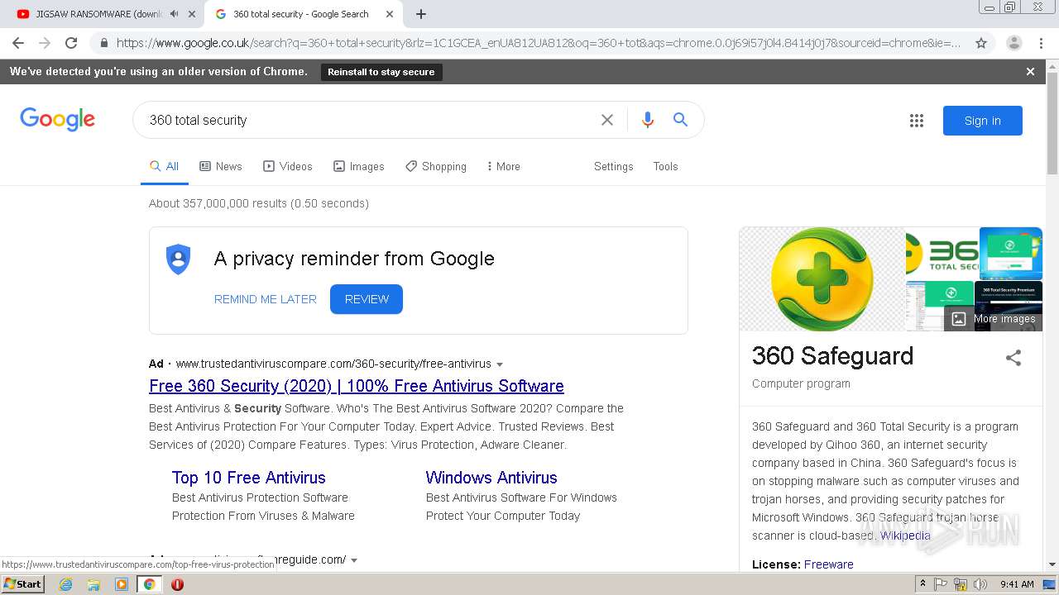Reload the current page
This screenshot has height=595, width=1059.
tap(71, 43)
